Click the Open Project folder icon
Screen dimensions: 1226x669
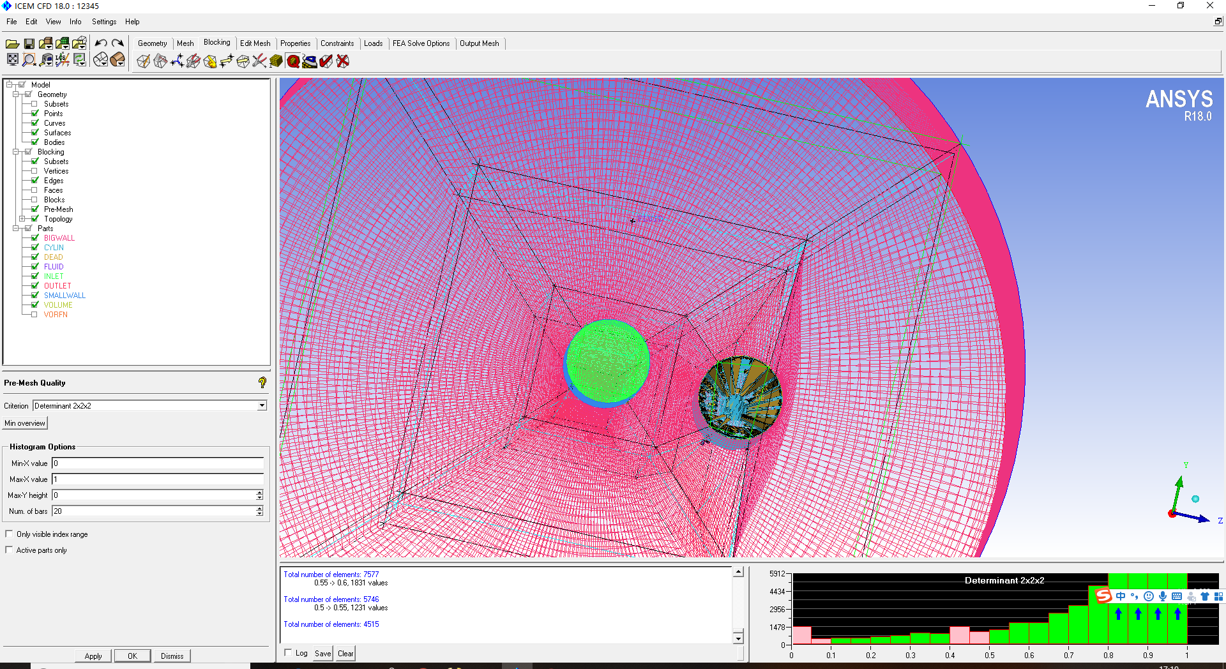pos(12,43)
